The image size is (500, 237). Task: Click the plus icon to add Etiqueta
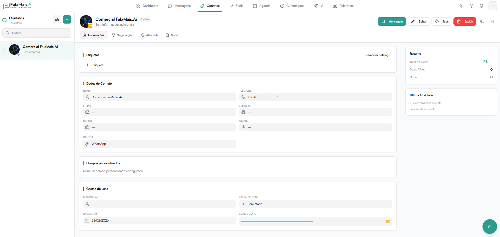coord(87,65)
